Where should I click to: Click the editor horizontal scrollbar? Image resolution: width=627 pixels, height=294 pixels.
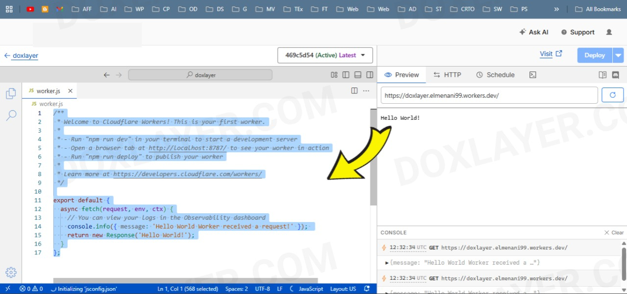click(186, 281)
